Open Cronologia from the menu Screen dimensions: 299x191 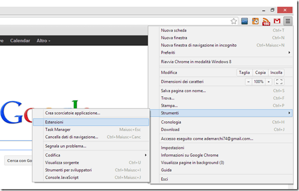point(226,122)
